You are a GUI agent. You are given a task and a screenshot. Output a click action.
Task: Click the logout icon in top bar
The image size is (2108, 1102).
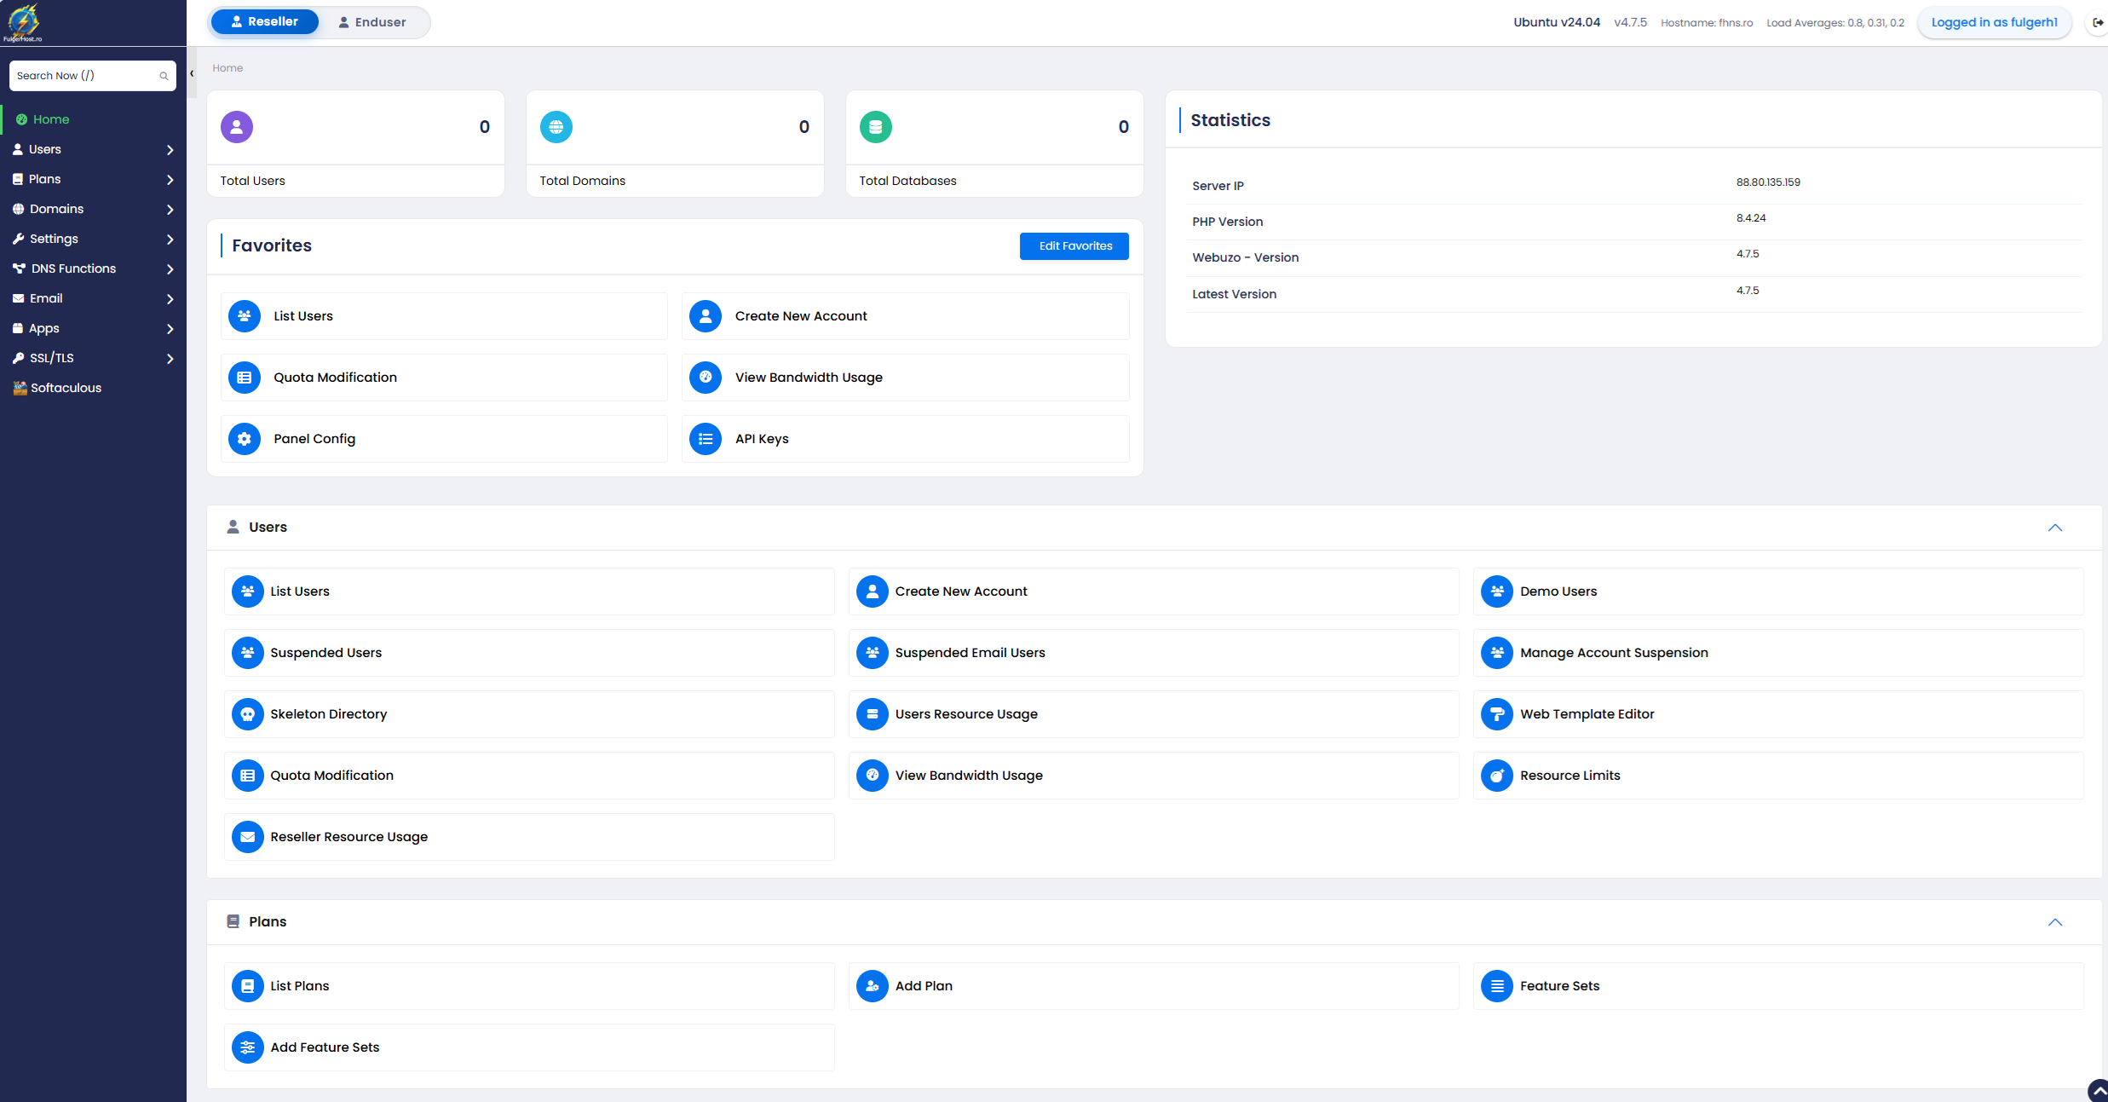pos(2098,22)
